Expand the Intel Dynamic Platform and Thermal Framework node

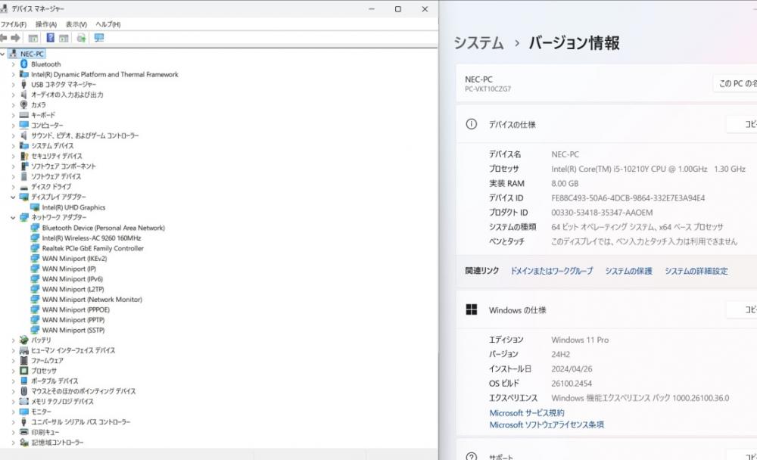(x=13, y=74)
